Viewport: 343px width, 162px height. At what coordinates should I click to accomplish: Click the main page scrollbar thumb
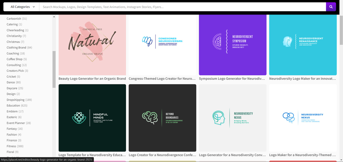point(341,30)
